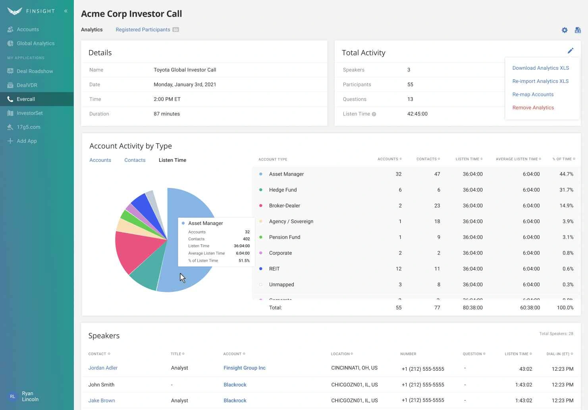This screenshot has height=410, width=588.
Task: Sort by Average Listen Time column
Action: click(x=519, y=159)
